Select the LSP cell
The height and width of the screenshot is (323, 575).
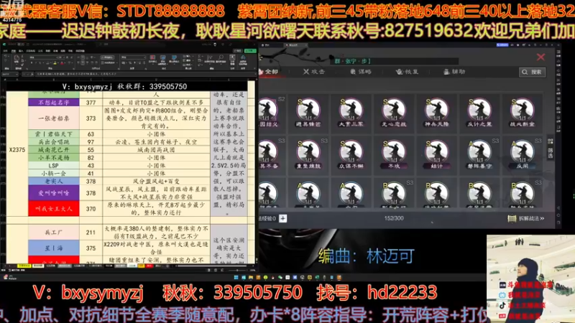[x=53, y=166]
